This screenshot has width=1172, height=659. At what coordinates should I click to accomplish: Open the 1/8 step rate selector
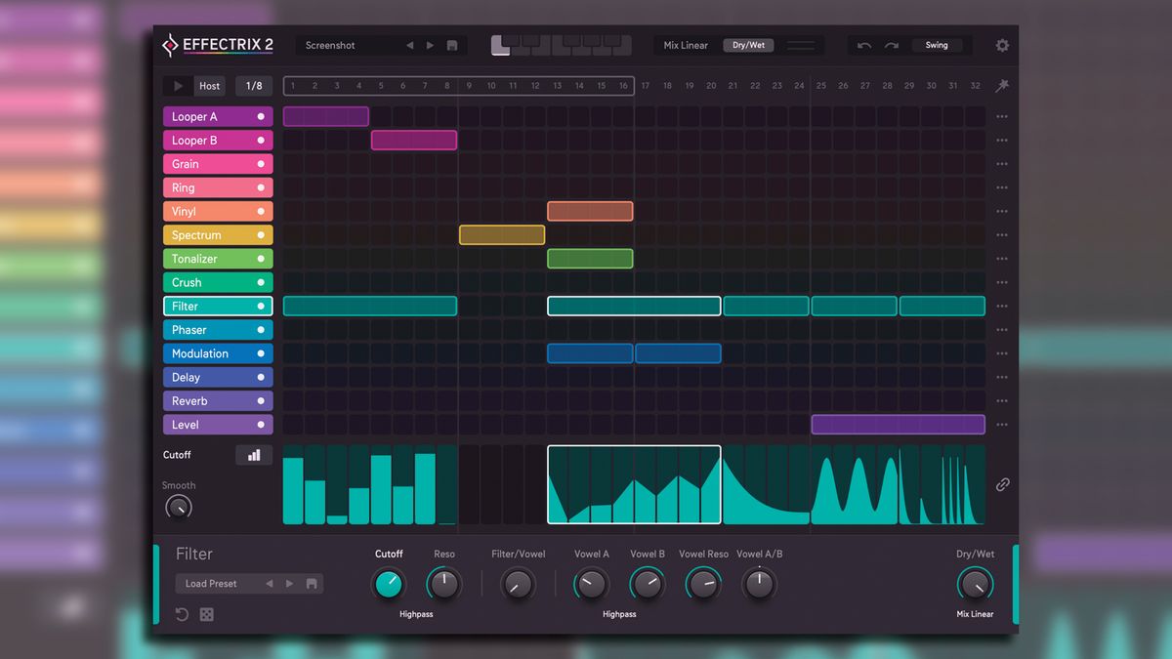tap(253, 85)
